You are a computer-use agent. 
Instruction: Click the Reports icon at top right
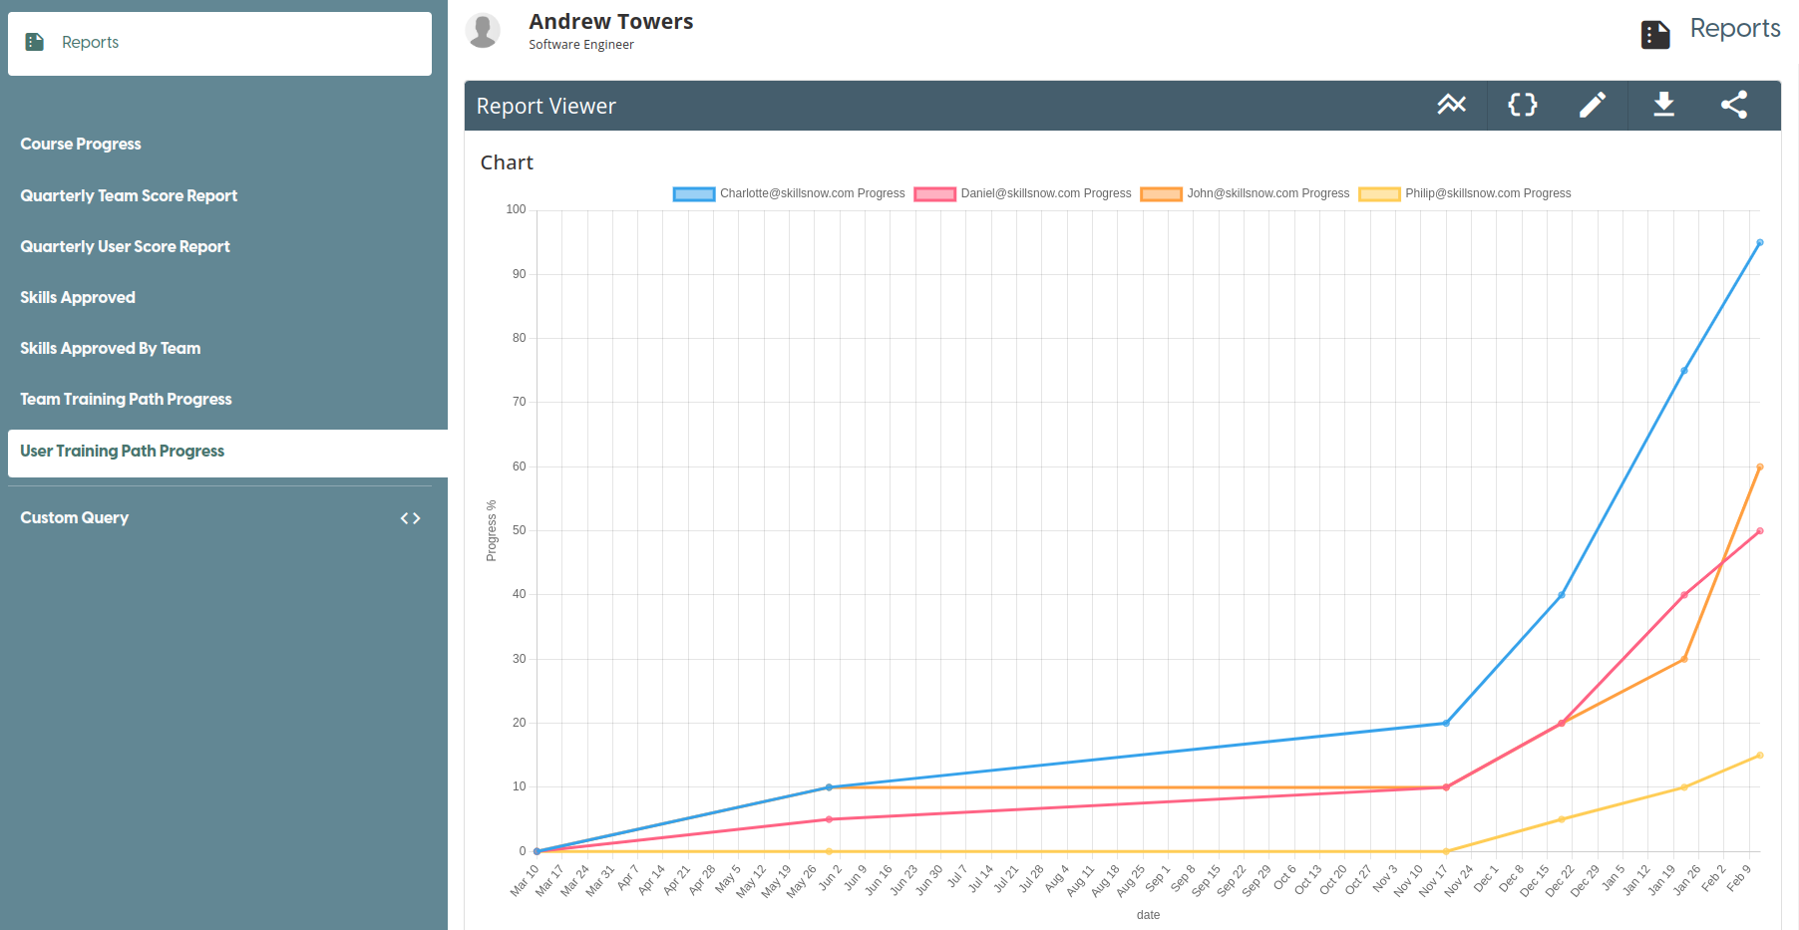[1655, 34]
